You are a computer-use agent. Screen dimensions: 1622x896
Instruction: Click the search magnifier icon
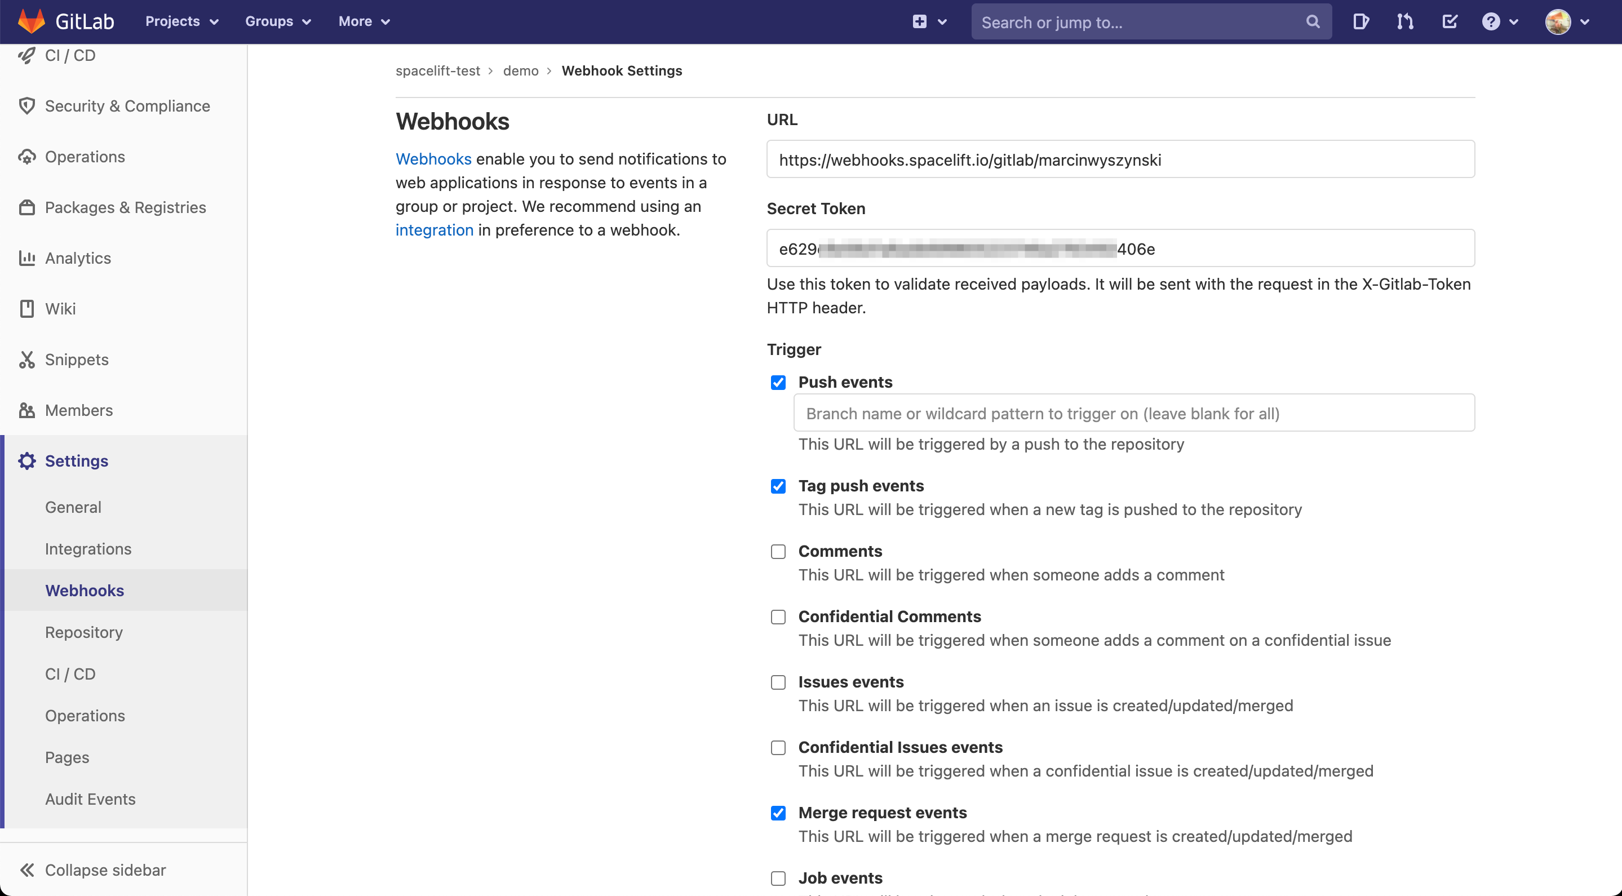tap(1312, 21)
